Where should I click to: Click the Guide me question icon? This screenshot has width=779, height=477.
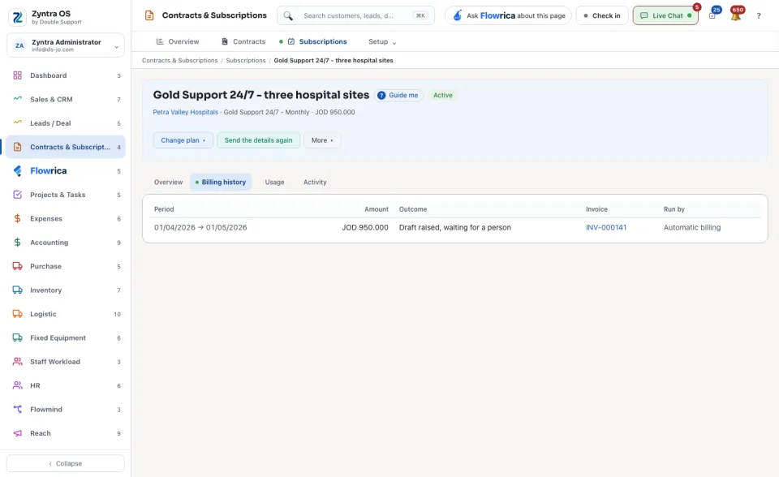[x=381, y=96]
